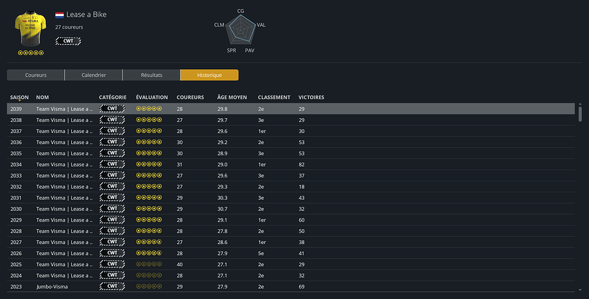Screen dimensions: 589x299
Task: Sort by the Catégorie column header
Action: pyautogui.click(x=113, y=98)
